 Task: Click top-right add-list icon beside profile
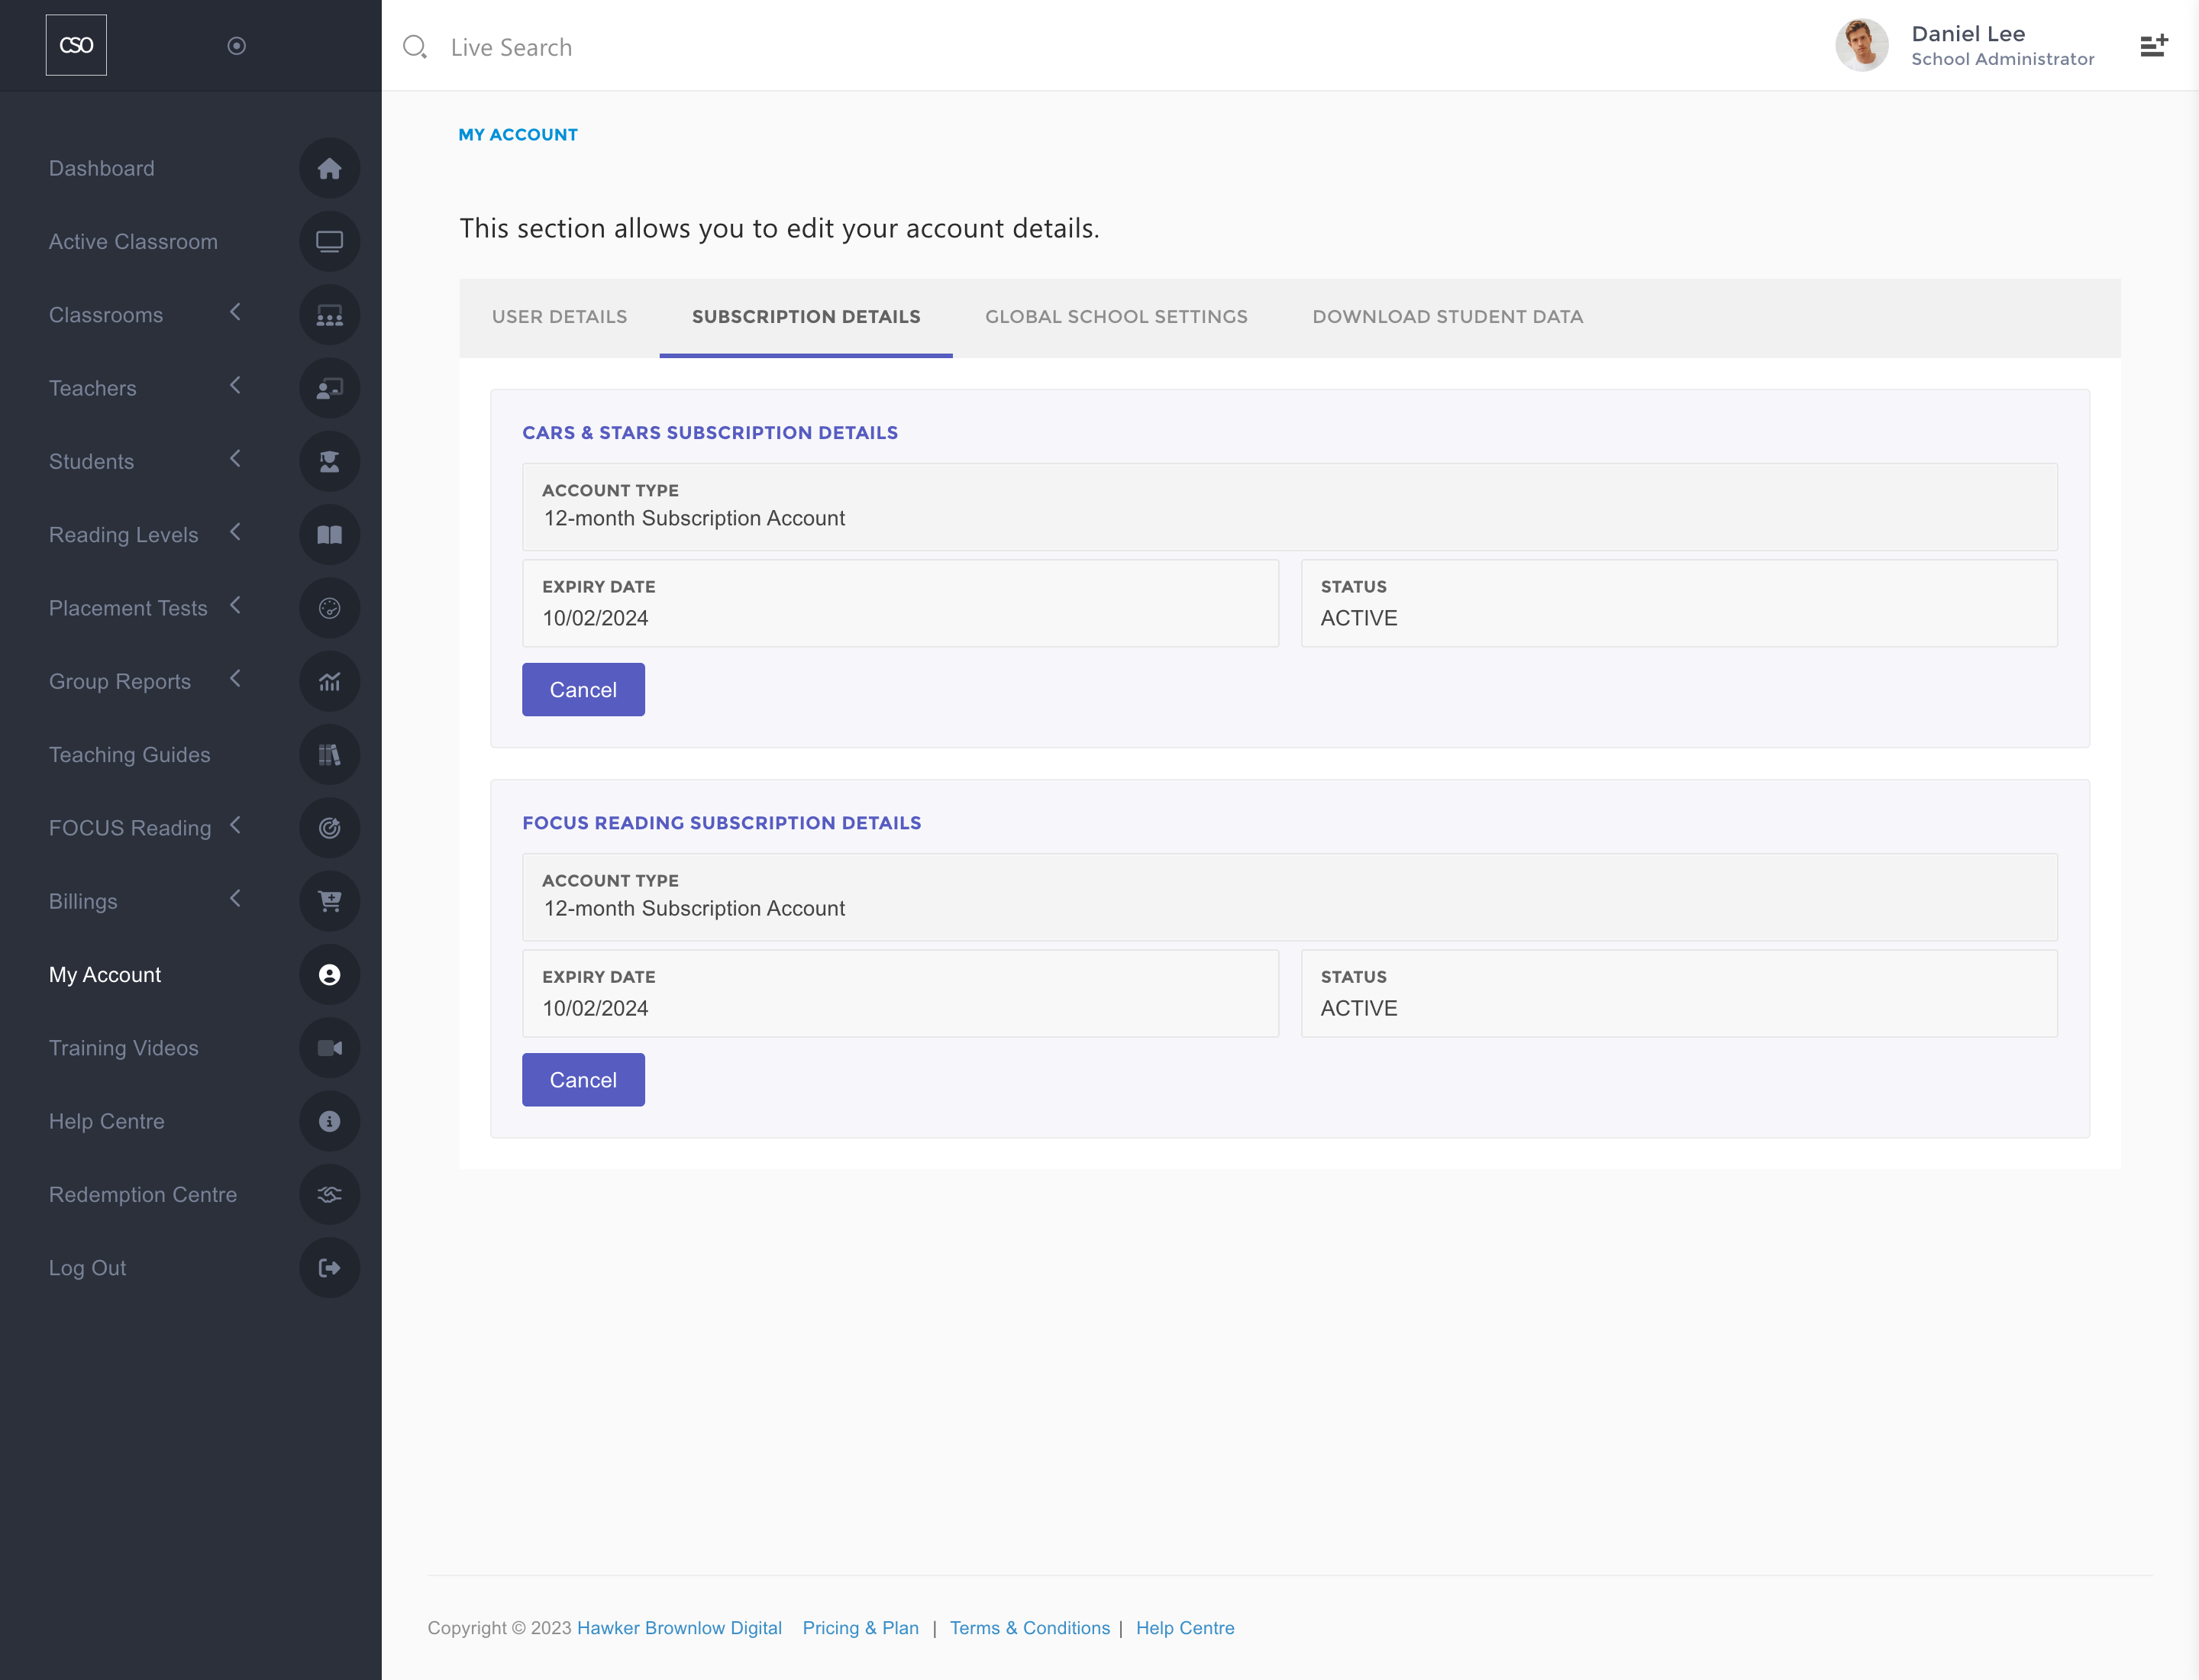2153,46
